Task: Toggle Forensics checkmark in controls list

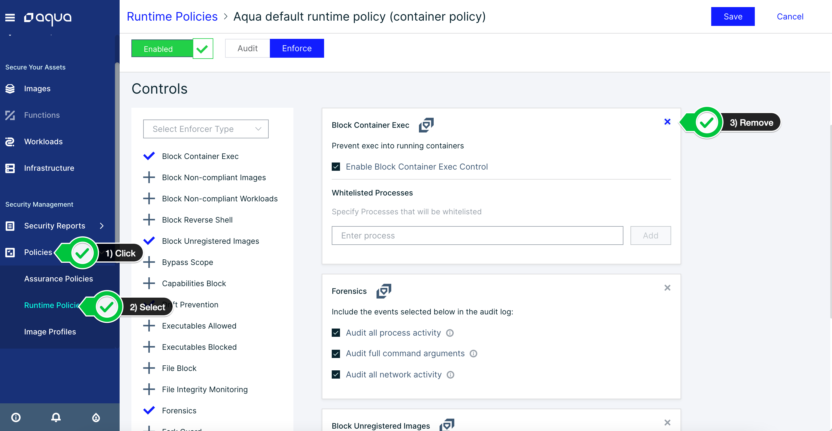Action: (149, 410)
